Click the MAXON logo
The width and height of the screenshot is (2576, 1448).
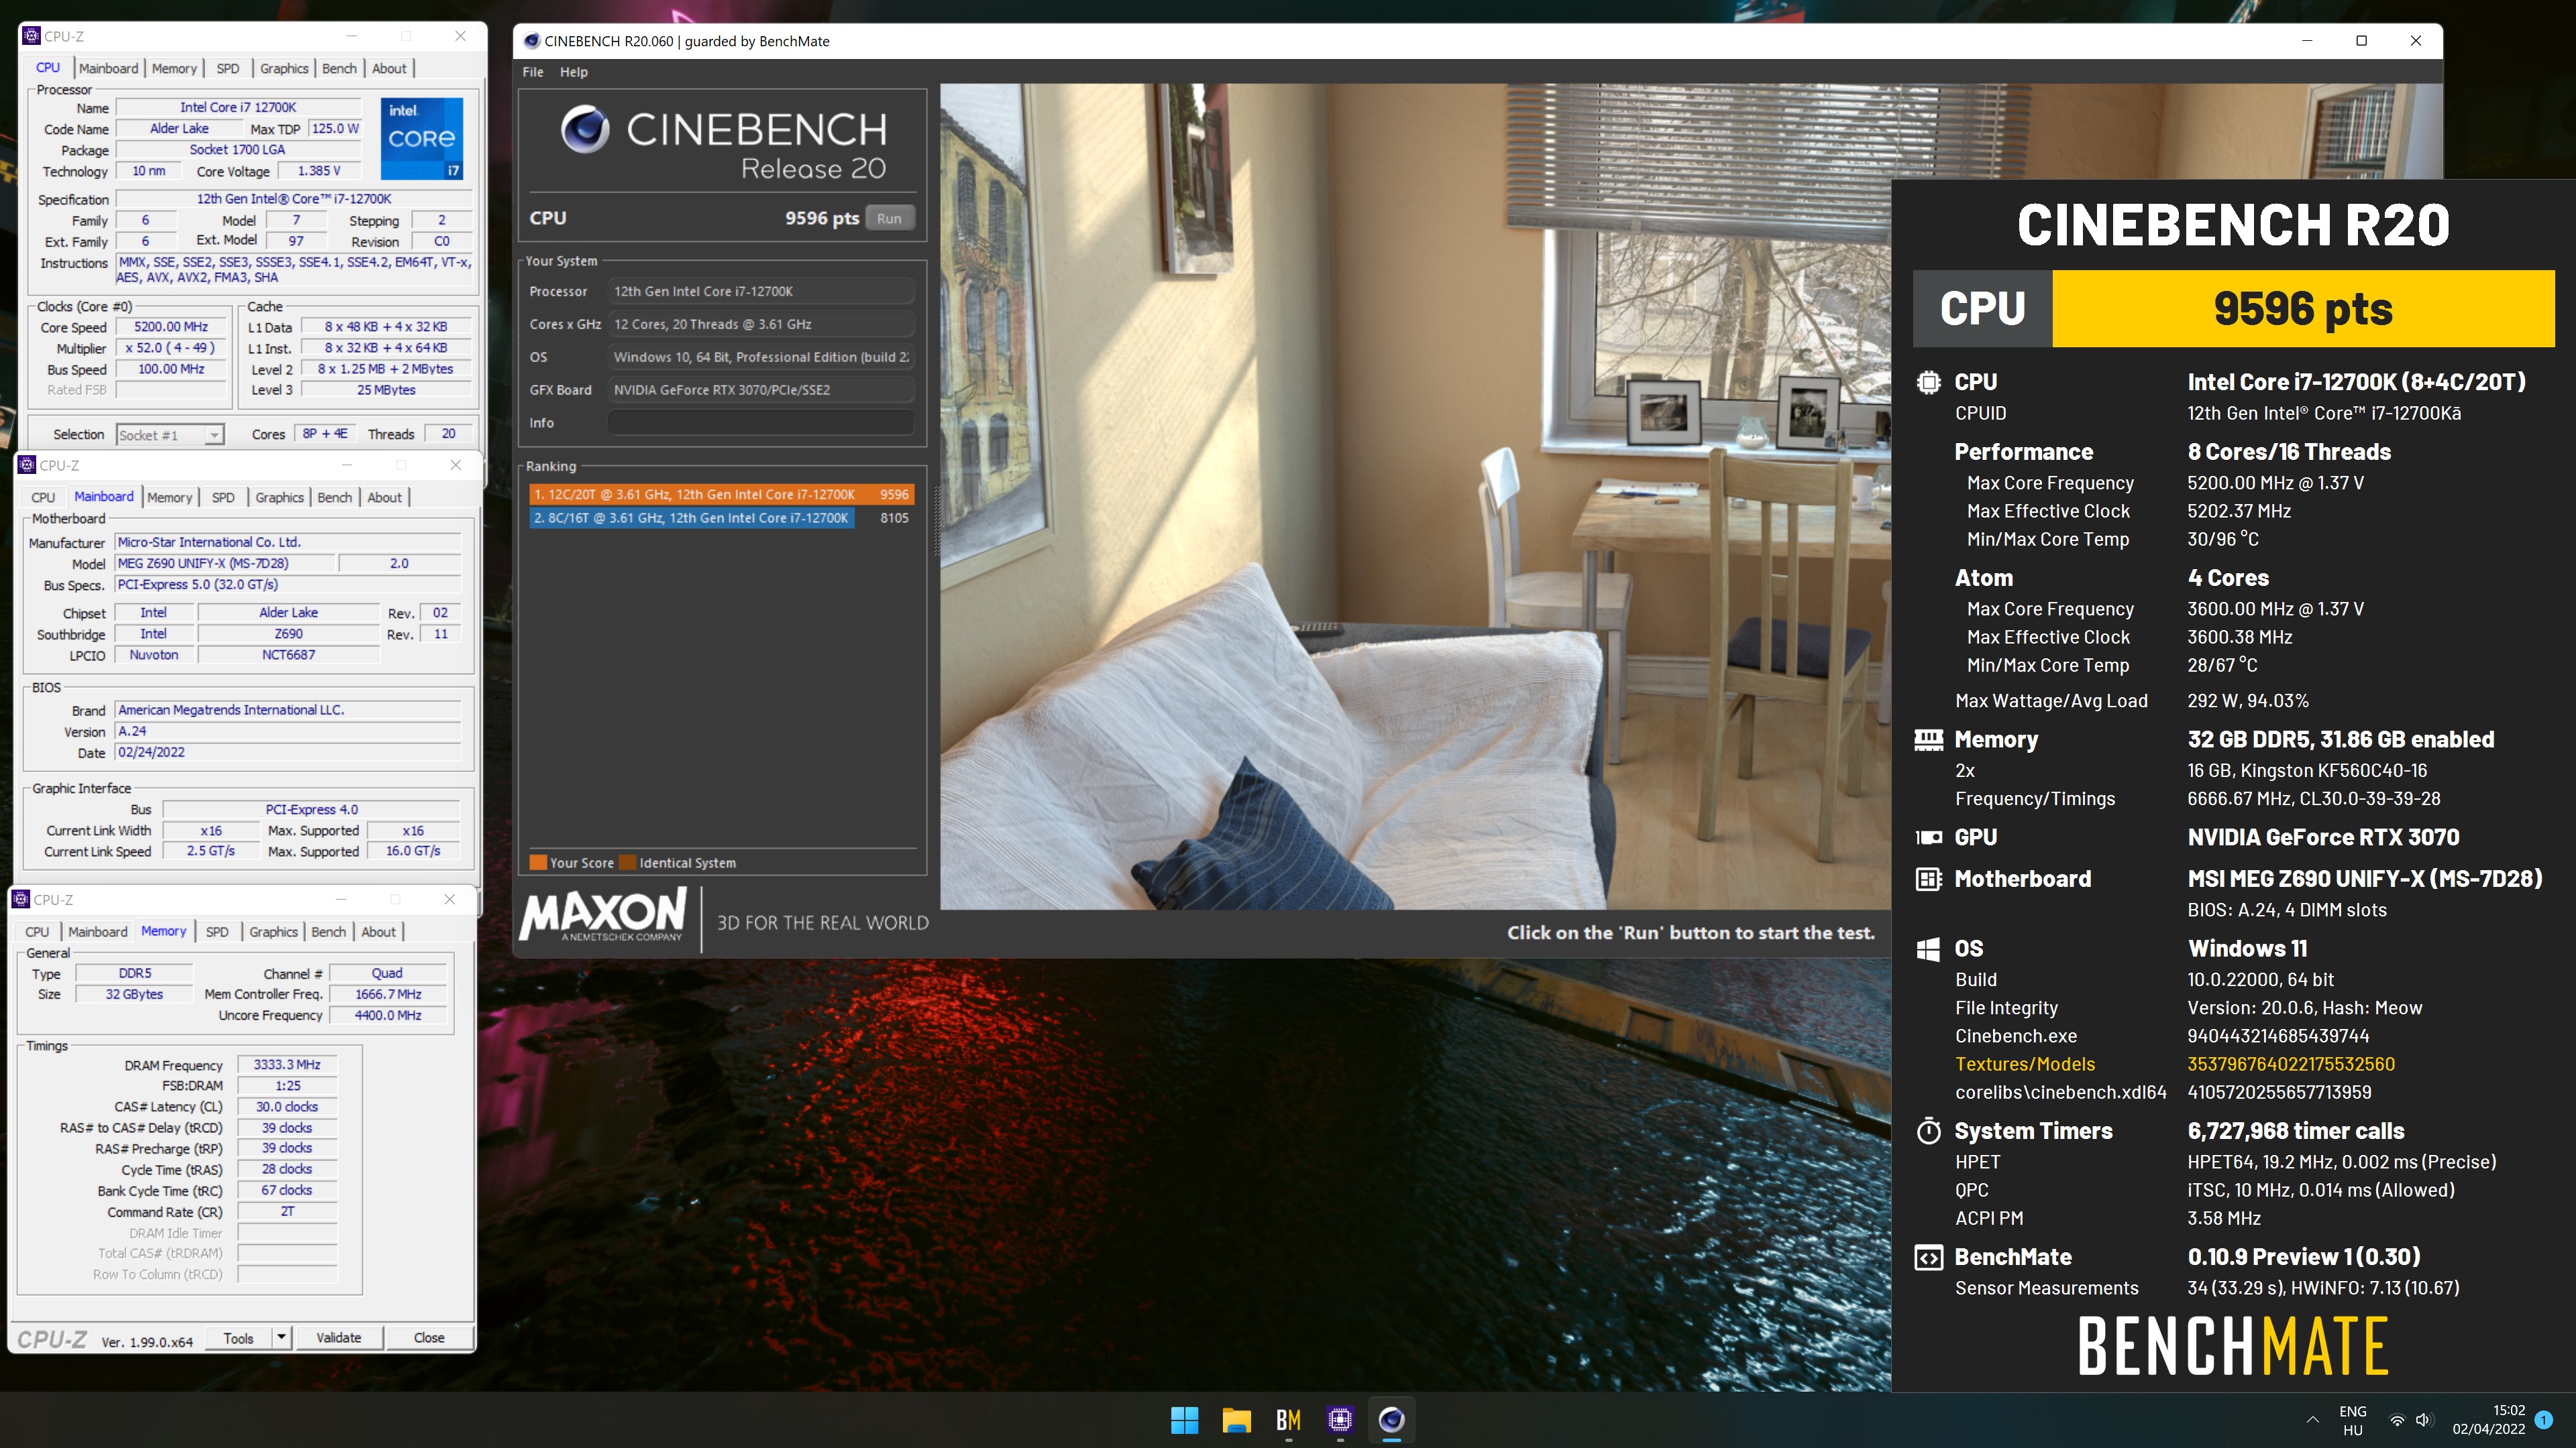(603, 914)
